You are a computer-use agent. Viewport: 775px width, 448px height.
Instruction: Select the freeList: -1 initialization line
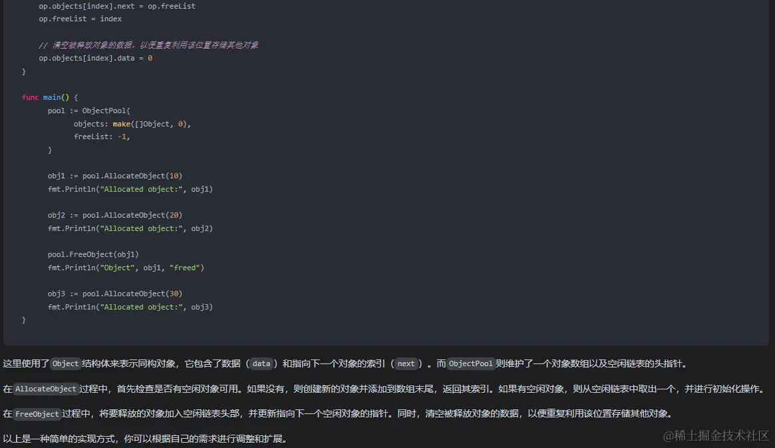tap(101, 136)
